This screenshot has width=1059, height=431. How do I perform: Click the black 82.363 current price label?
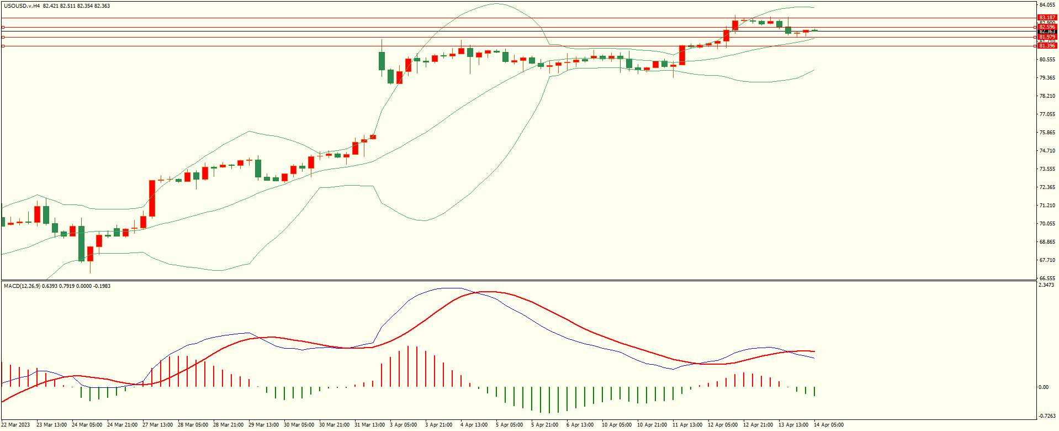tap(1047, 31)
